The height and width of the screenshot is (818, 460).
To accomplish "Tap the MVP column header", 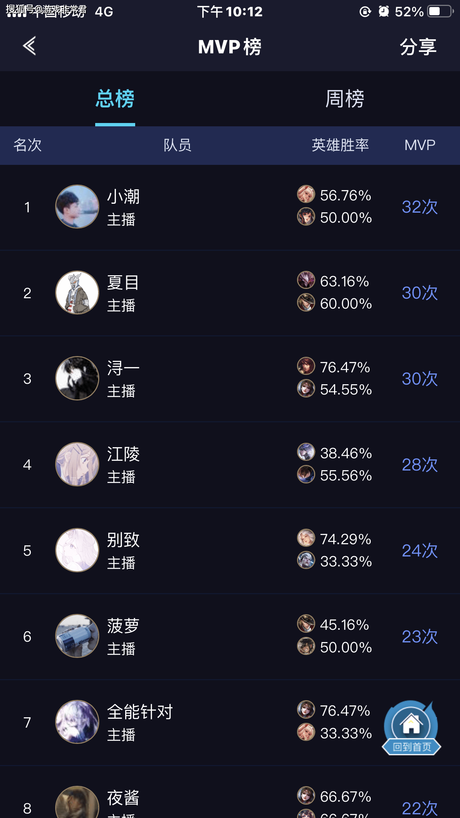I will [420, 145].
